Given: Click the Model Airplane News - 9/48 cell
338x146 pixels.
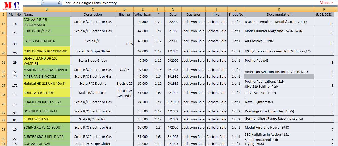Looking at the screenshot, I should 279,127.
